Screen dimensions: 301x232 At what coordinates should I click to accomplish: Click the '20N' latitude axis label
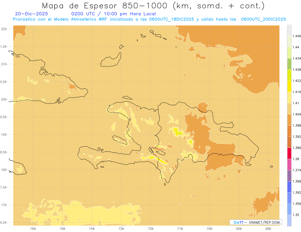click(x=4, y=99)
